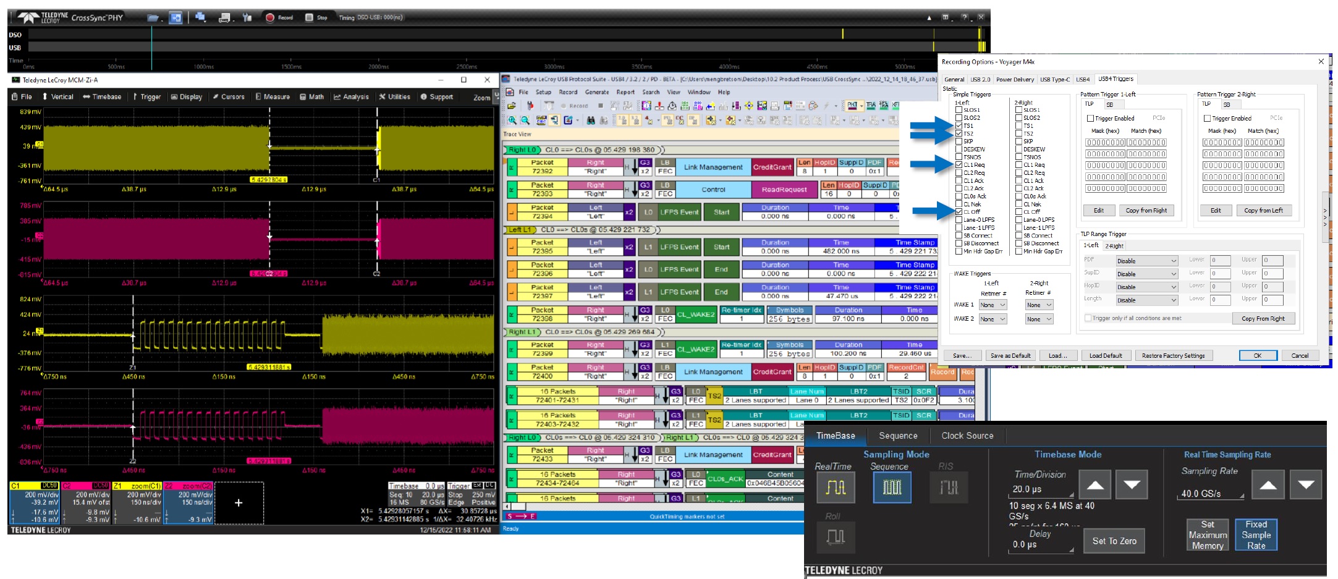The image size is (1338, 579).
Task: Select Roll sampling mode icon
Action: pyautogui.click(x=836, y=537)
